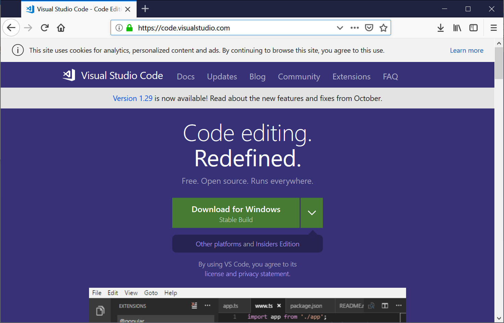
Task: Open the Blog navigation item
Action: (257, 77)
